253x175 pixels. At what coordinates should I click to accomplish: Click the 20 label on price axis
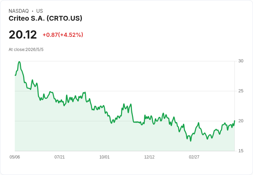pyautogui.click(x=241, y=121)
